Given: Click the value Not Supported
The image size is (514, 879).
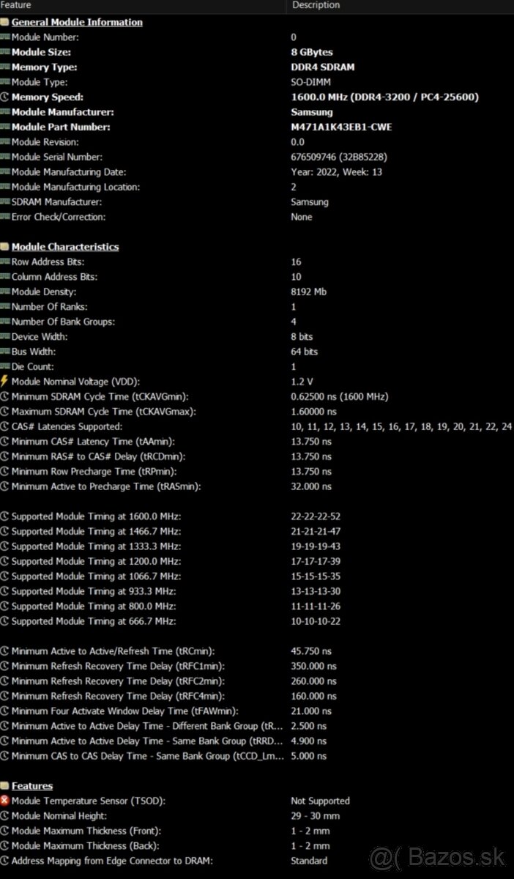Looking at the screenshot, I should (x=320, y=801).
